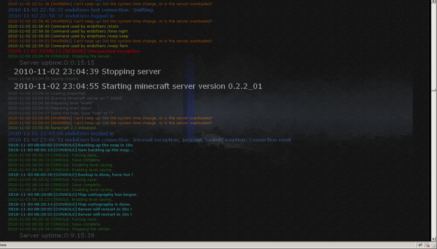Viewport: 437px width, 249px height.
Task: Click the "Server uptime:0:9:15:39" text
Action: click(x=57, y=235)
